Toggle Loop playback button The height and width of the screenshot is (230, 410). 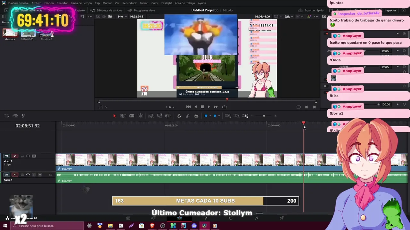tap(224, 107)
